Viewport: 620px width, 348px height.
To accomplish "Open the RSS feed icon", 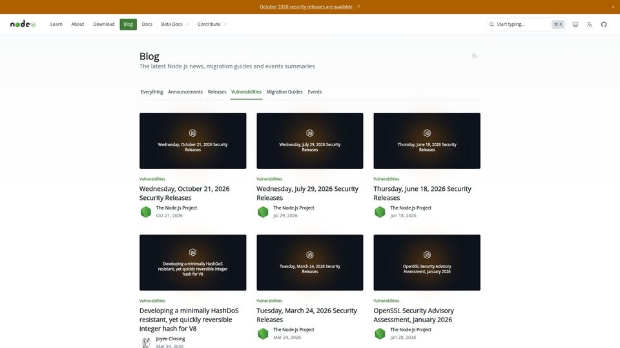I will click(475, 57).
